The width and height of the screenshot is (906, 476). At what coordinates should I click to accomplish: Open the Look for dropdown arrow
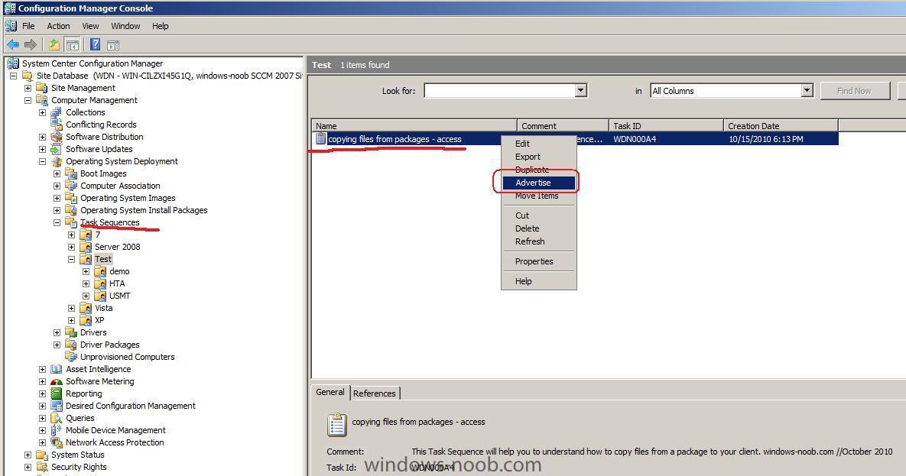pos(581,91)
